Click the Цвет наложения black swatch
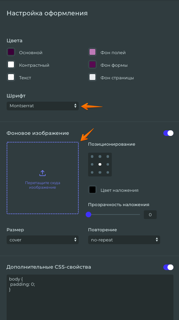The width and height of the screenshot is (179, 320). click(x=92, y=190)
